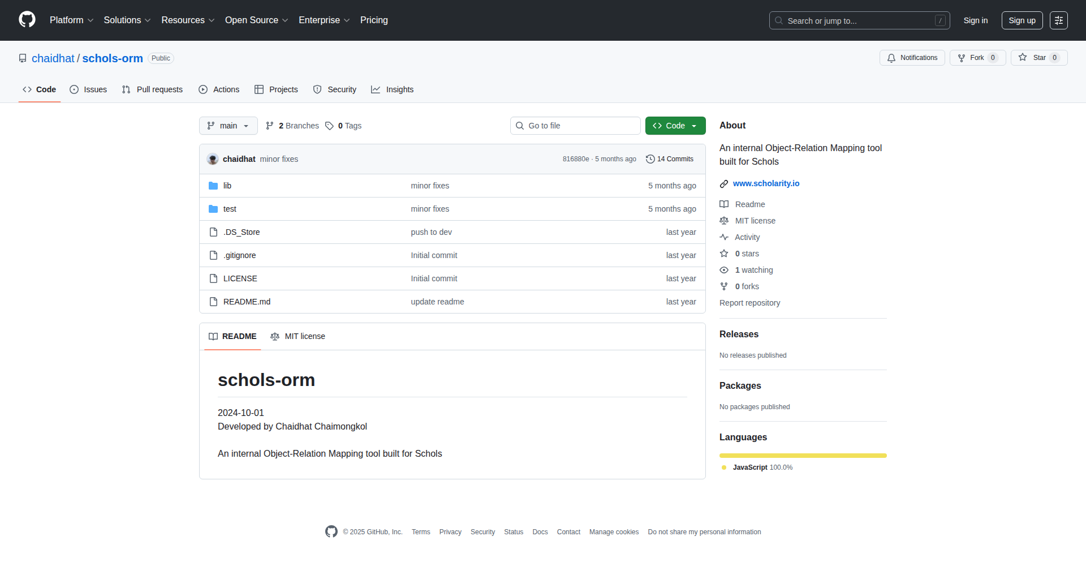Click the Sign in link
Screen dimensions: 1086x562
pos(976,20)
